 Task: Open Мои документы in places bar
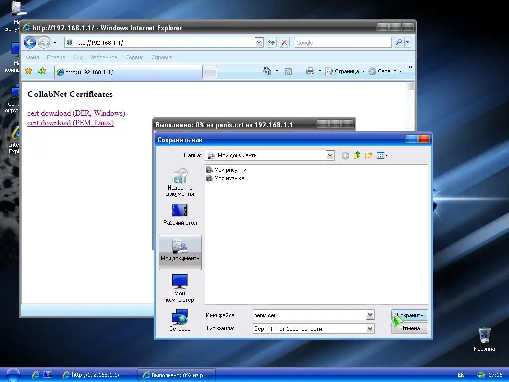pos(180,252)
